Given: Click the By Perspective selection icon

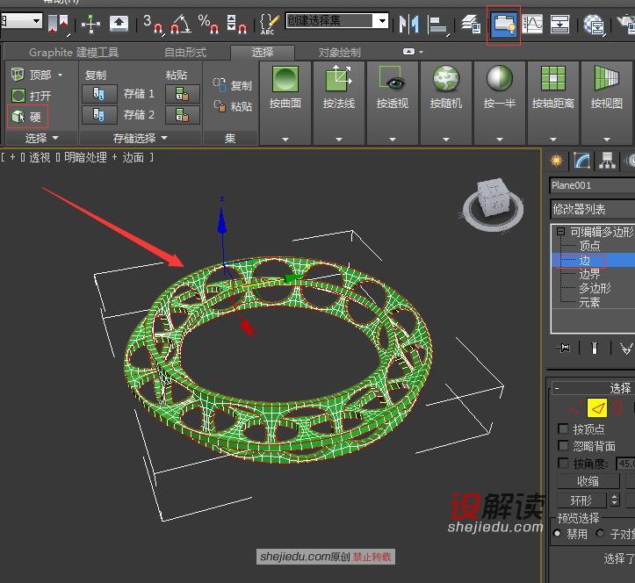Looking at the screenshot, I should [x=392, y=79].
